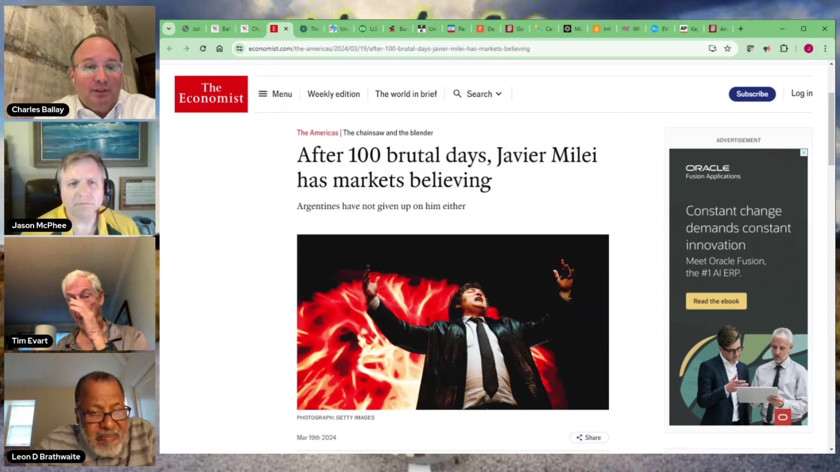Image resolution: width=840 pixels, height=472 pixels.
Task: Open the Weekly edition page
Action: click(x=333, y=94)
